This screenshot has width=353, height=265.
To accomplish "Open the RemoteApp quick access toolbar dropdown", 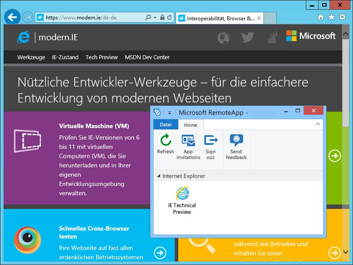I will click(x=170, y=113).
